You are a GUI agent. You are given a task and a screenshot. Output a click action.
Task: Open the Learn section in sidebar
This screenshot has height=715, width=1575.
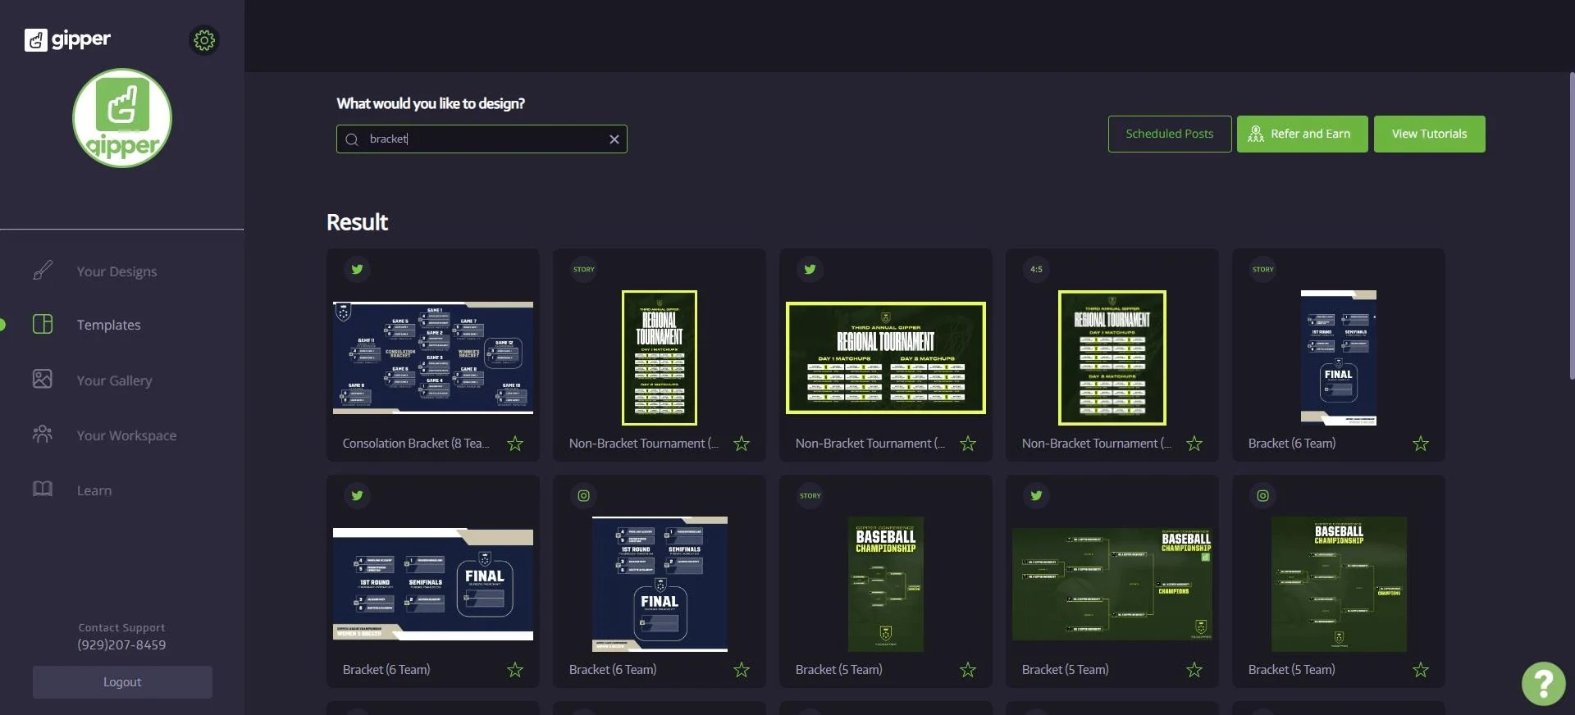tap(94, 490)
